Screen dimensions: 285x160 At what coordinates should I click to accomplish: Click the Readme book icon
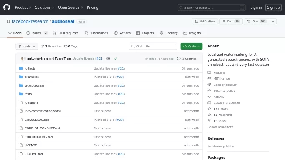pos(209,72)
